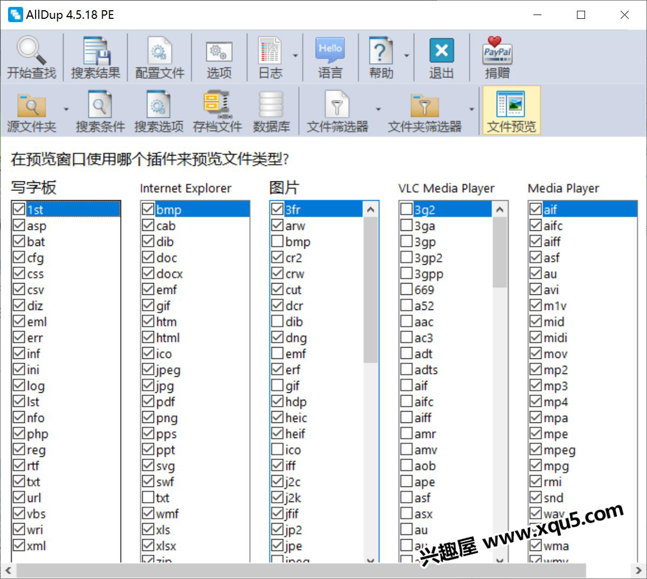Click the bottom horizontal scrollbar thumb

pyautogui.click(x=301, y=570)
